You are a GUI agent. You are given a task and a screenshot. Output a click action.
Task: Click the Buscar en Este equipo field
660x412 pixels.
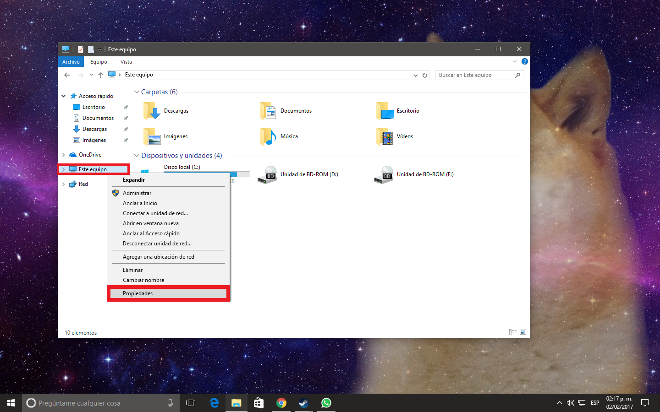(479, 75)
